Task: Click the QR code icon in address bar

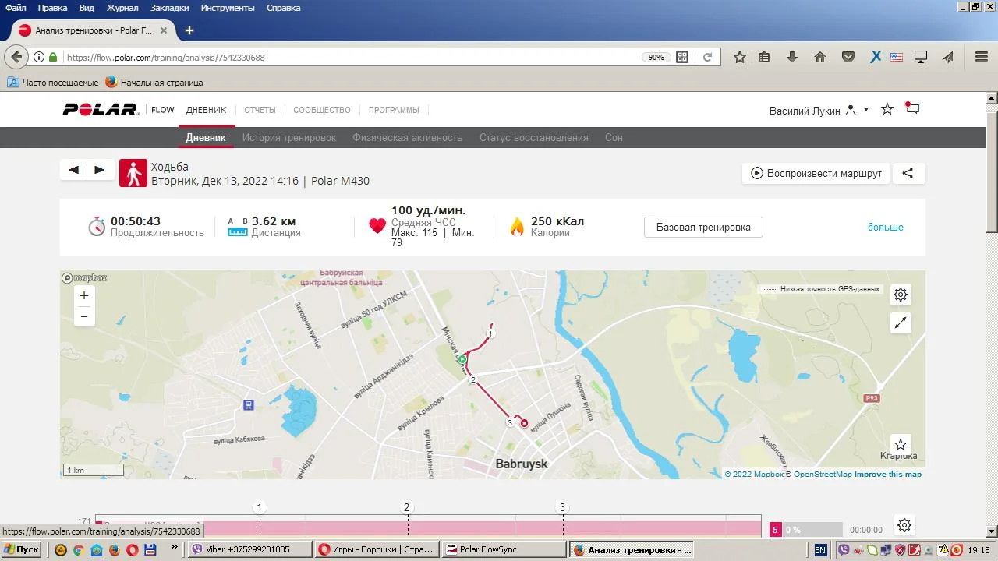Action: (682, 57)
